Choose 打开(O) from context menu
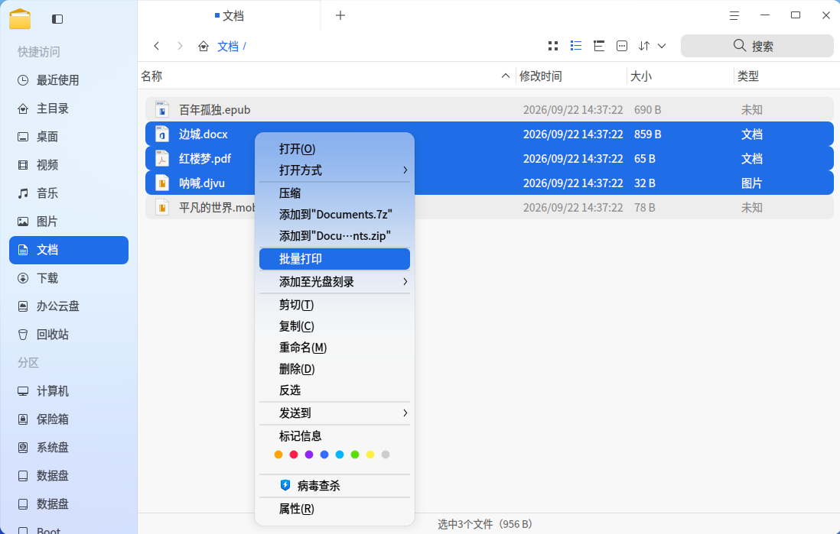Screen dimensions: 840x534 coord(334,149)
